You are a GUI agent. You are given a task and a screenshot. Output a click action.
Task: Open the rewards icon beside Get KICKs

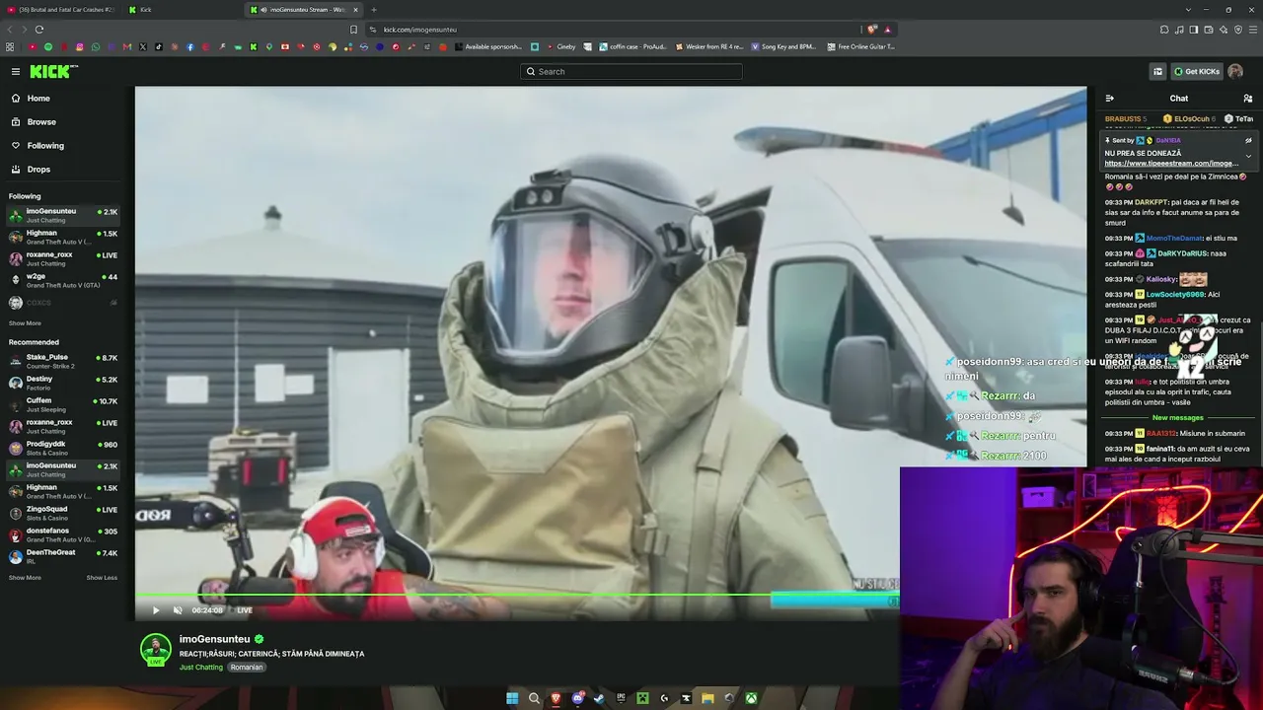pyautogui.click(x=1157, y=71)
